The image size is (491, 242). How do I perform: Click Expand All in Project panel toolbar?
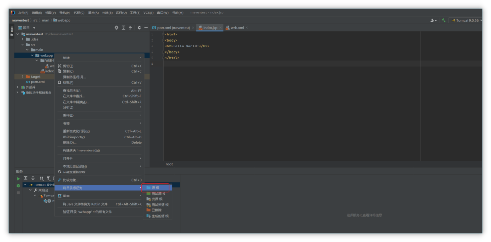123,28
